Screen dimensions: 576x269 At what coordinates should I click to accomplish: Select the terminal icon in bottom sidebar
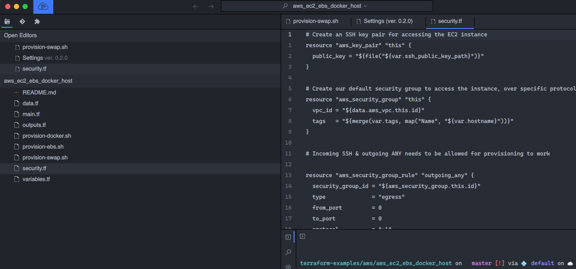click(x=288, y=237)
